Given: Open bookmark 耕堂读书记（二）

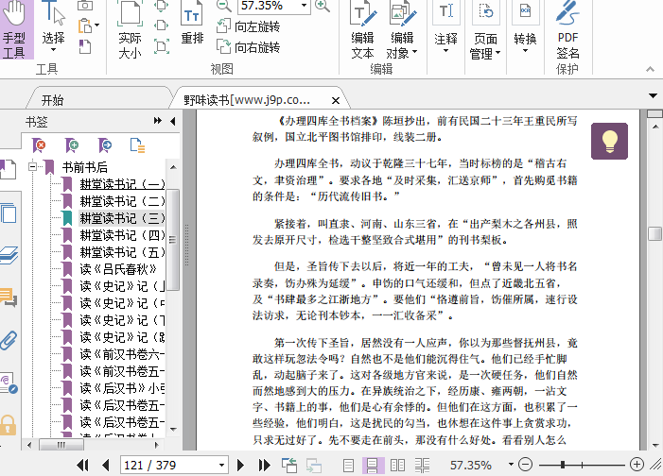Looking at the screenshot, I should click(x=122, y=201).
